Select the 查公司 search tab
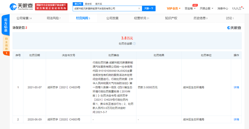 pos(78,4)
